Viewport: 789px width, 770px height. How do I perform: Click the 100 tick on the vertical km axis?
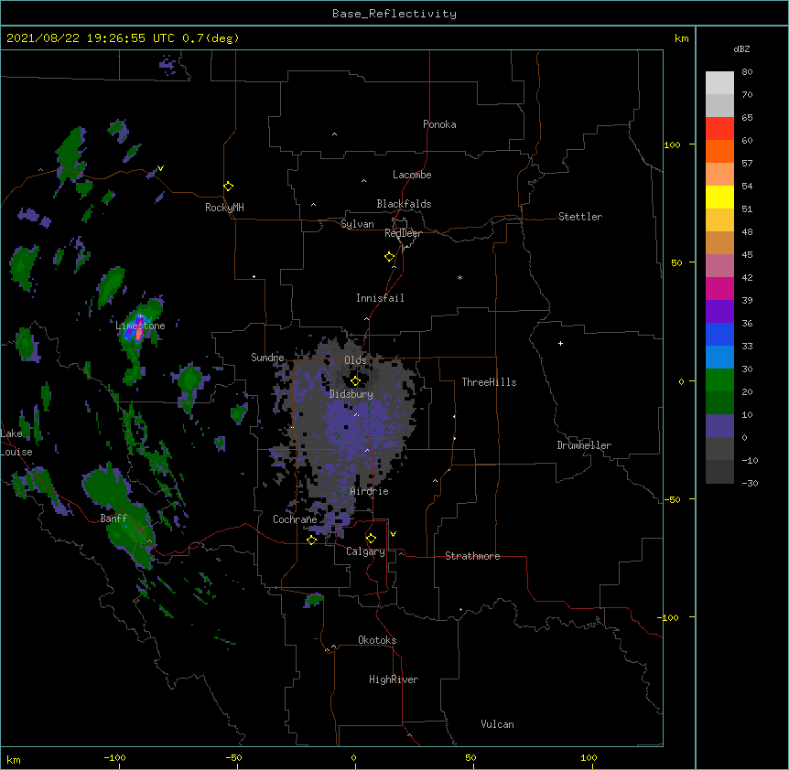(x=672, y=144)
